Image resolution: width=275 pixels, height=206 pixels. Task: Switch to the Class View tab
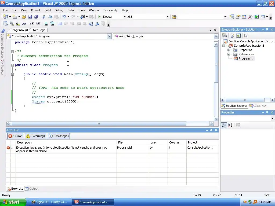click(259, 106)
